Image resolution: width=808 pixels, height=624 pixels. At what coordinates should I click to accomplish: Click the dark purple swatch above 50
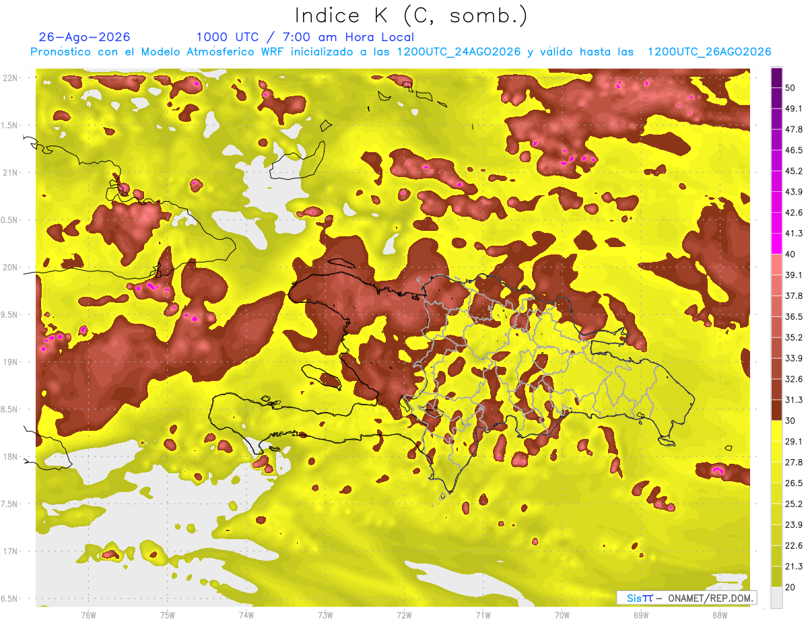pyautogui.click(x=777, y=77)
